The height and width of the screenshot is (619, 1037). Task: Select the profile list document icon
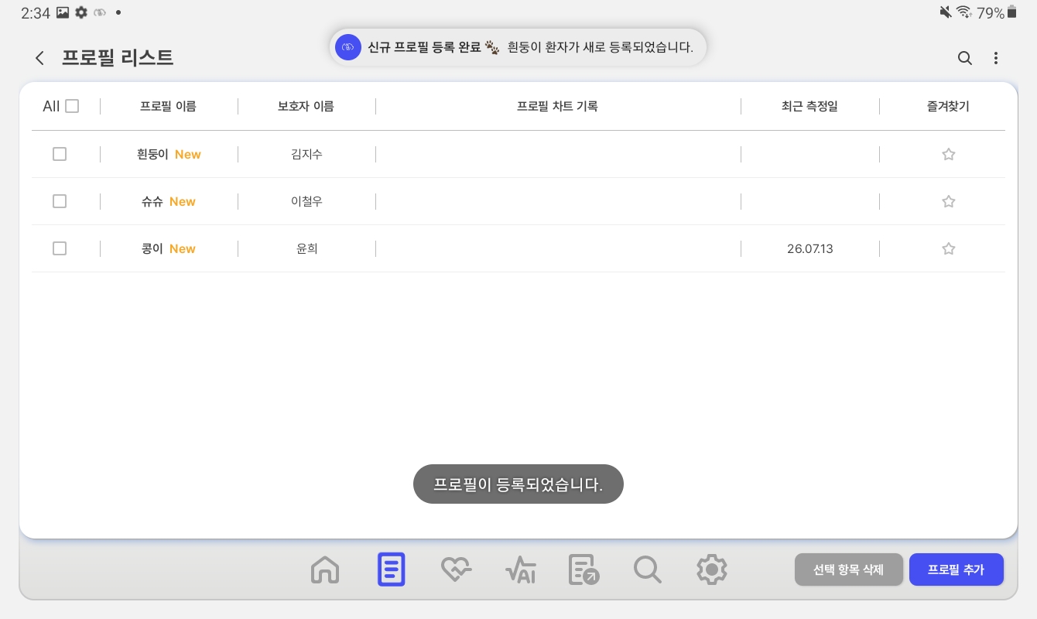click(x=391, y=569)
